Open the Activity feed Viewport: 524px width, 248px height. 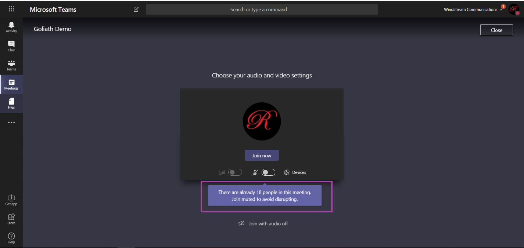click(11, 27)
